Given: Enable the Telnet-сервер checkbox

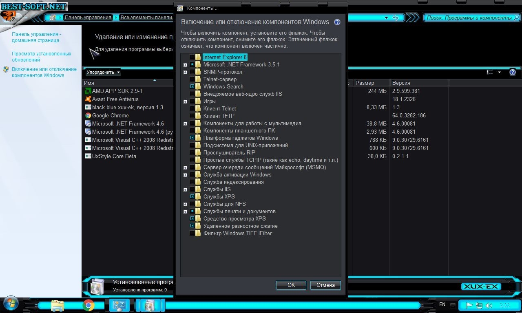Looking at the screenshot, I should pyautogui.click(x=192, y=79).
